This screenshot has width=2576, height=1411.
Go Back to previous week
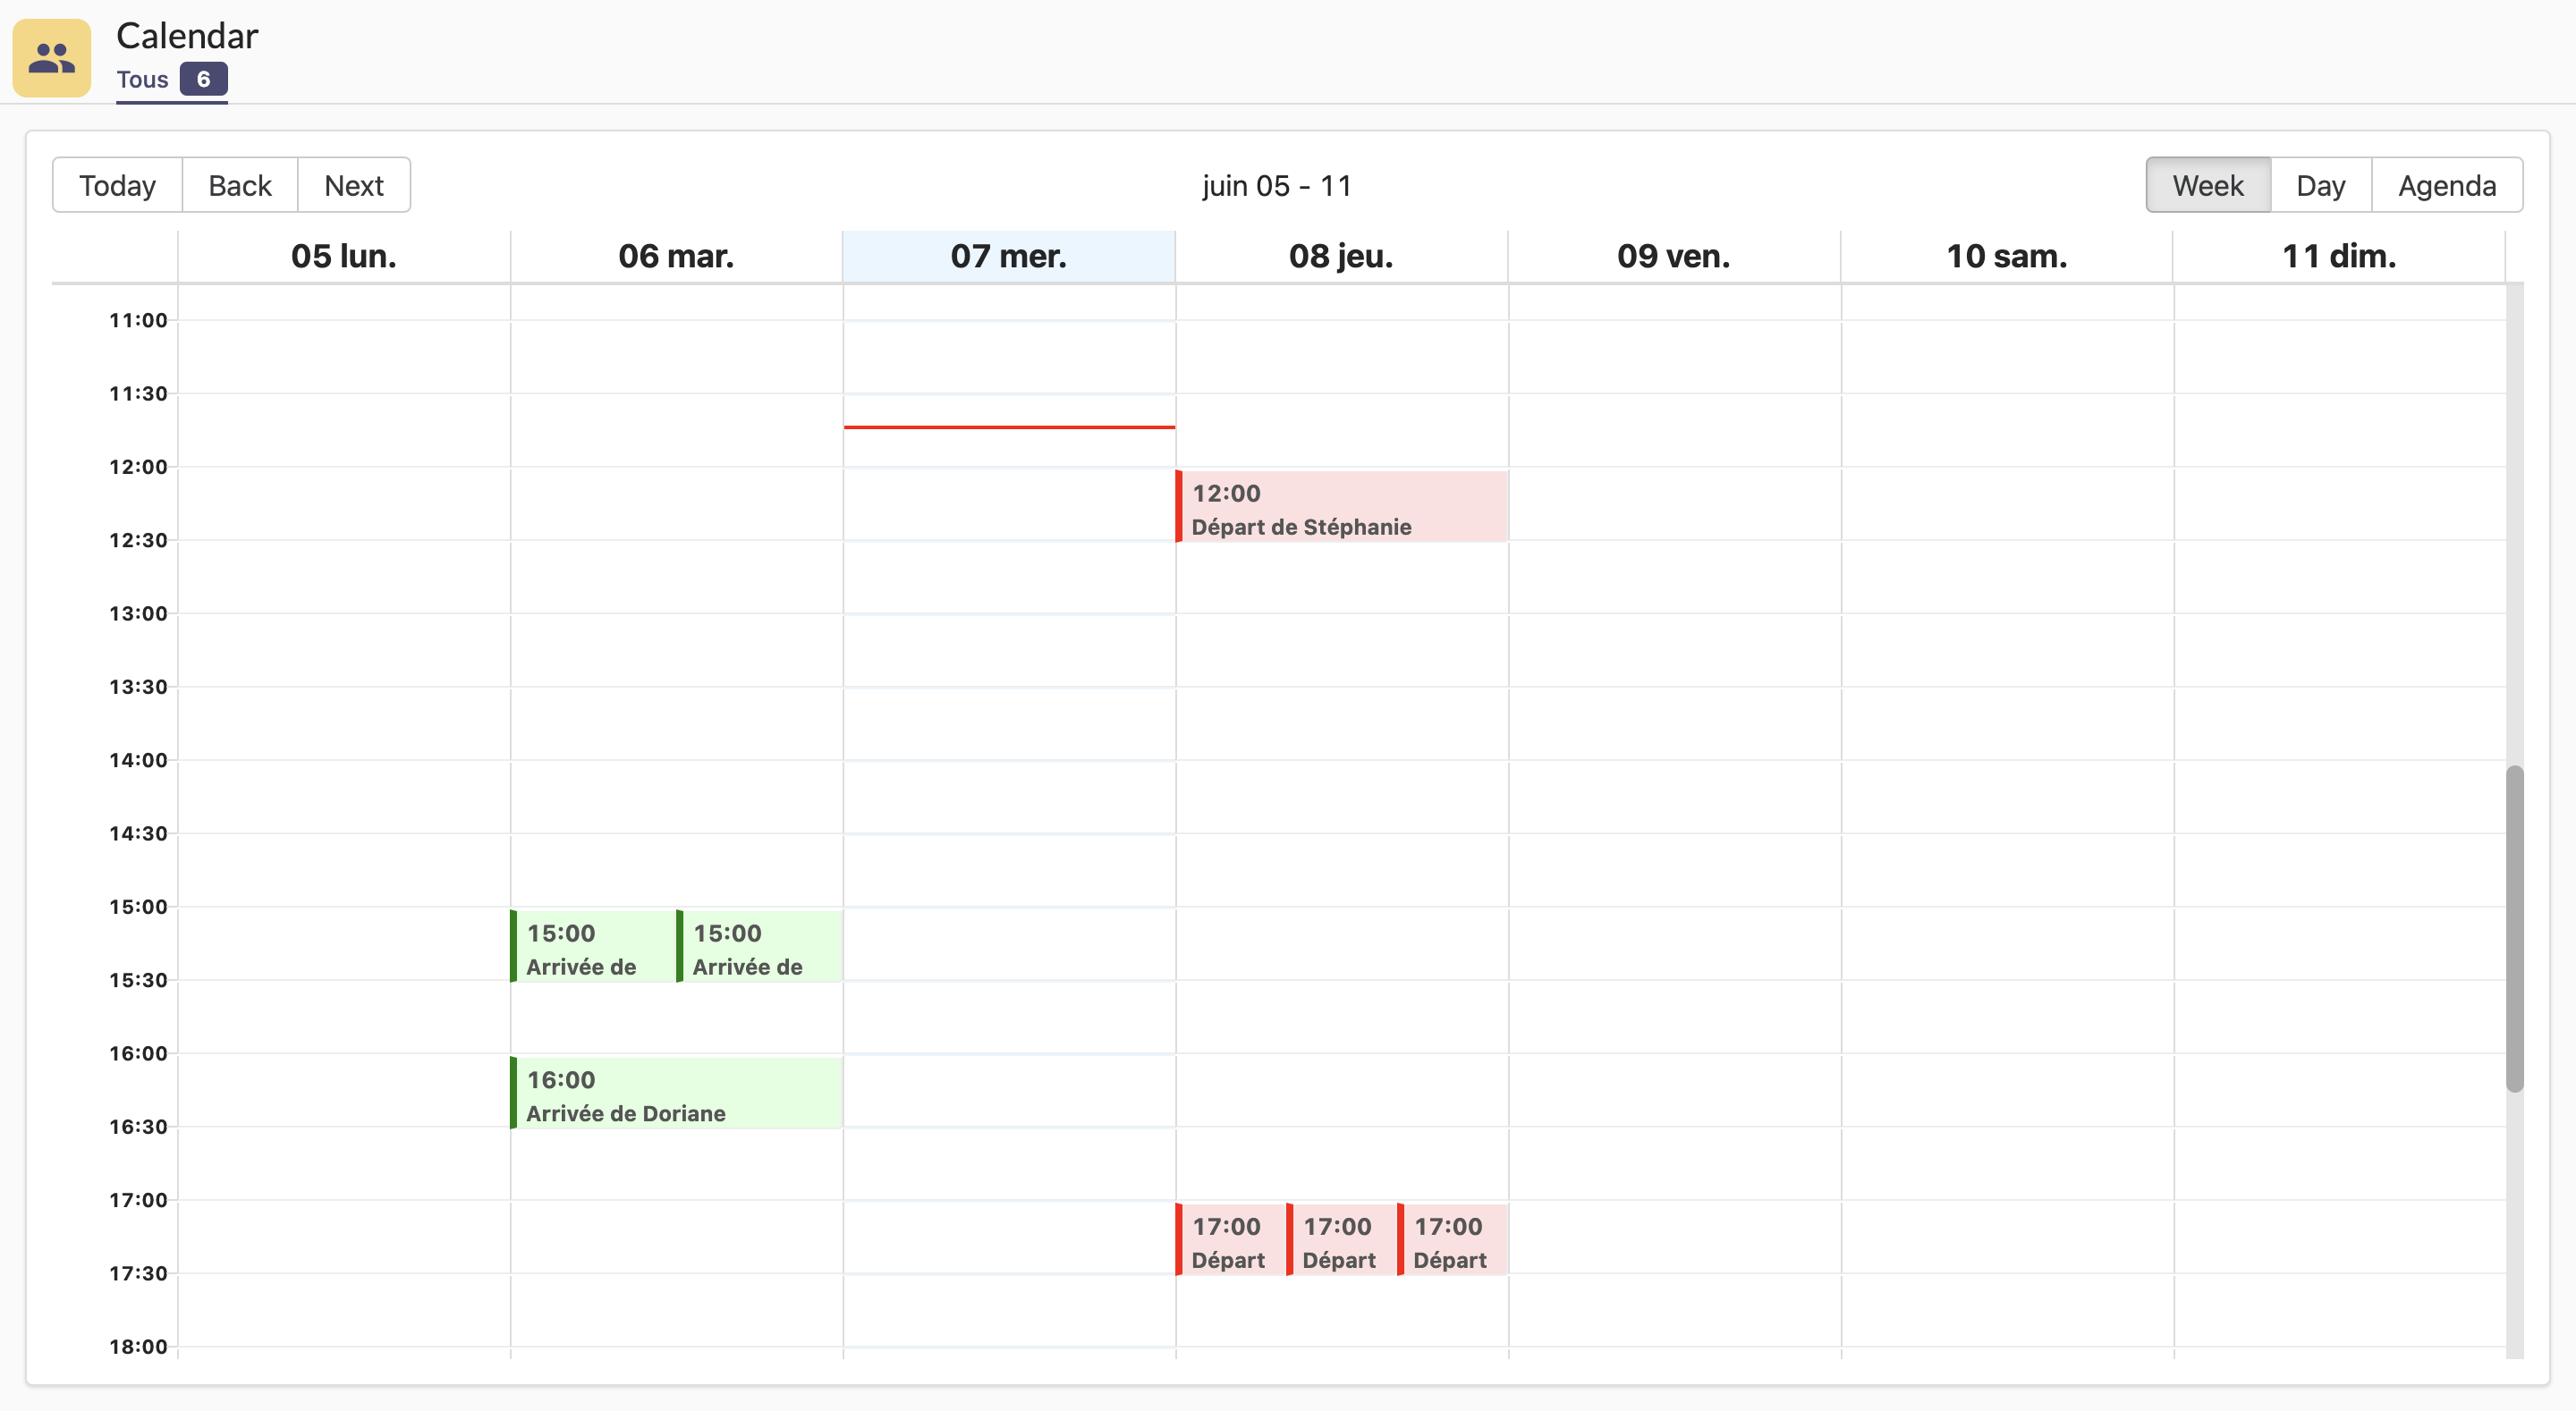[239, 185]
